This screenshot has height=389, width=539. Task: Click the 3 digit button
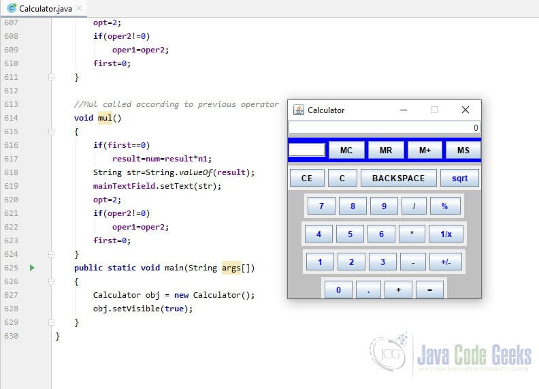point(382,262)
